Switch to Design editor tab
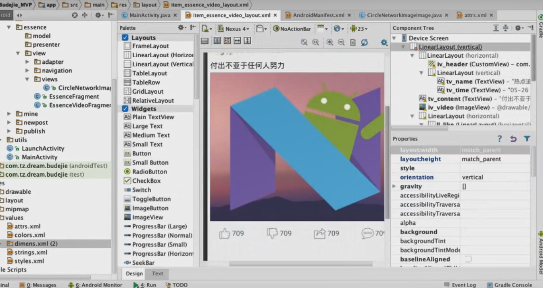543x288 pixels. (x=134, y=274)
